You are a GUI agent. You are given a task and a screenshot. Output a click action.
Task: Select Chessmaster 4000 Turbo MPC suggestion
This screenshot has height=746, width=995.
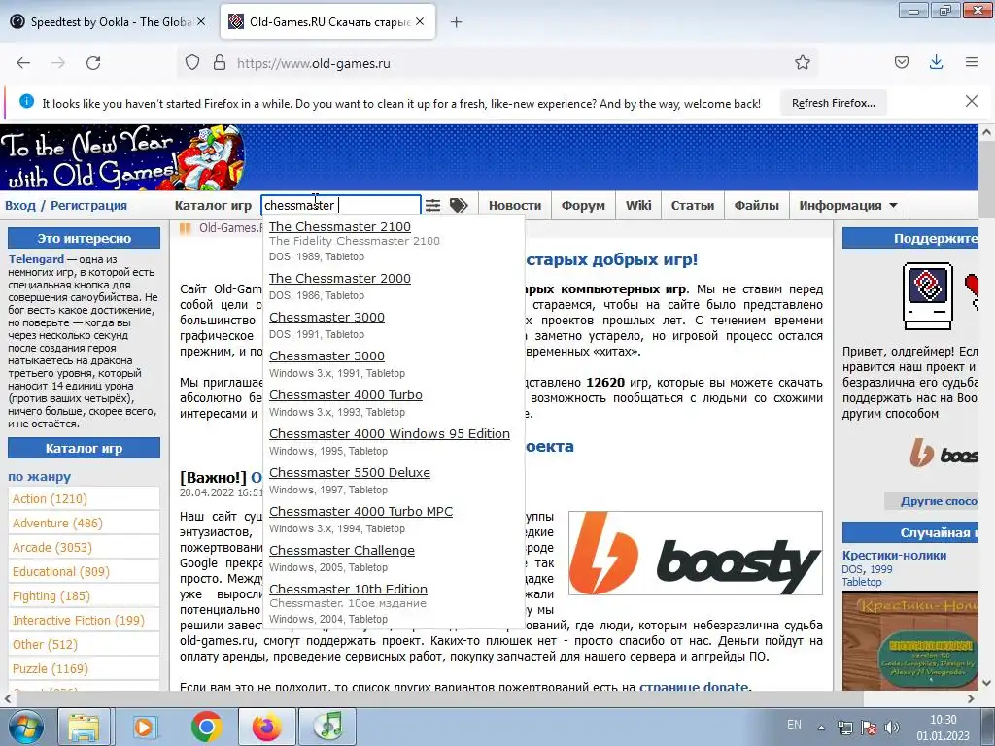[x=360, y=511]
